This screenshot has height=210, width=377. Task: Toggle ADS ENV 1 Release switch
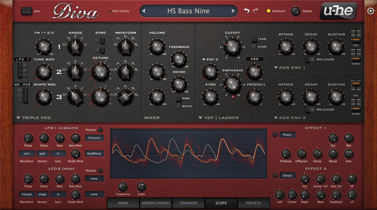(x=310, y=59)
